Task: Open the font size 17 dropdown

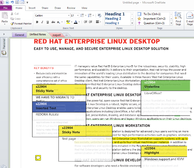Action: 78,15
